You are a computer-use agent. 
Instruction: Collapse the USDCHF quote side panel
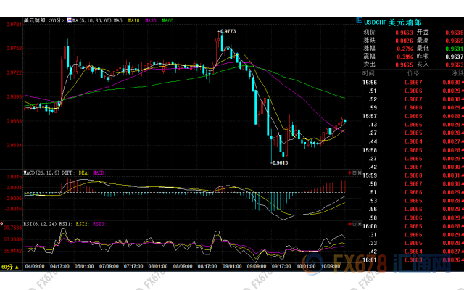[x=360, y=22]
